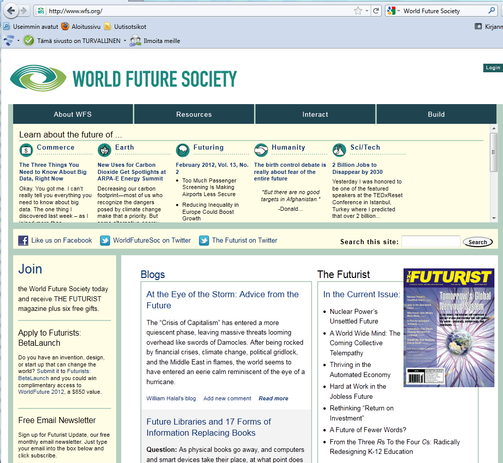Viewport: 503px width, 463px height.
Task: Open WorldFutureSoc on Twitter link
Action: coord(152,241)
